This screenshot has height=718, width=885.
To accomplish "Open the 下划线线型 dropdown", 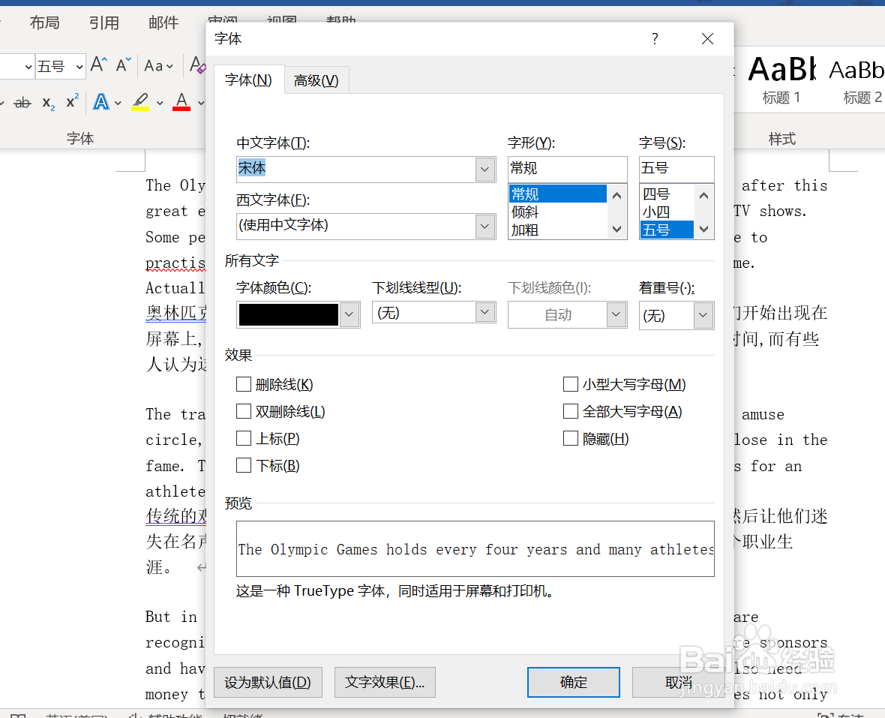I will tap(484, 312).
